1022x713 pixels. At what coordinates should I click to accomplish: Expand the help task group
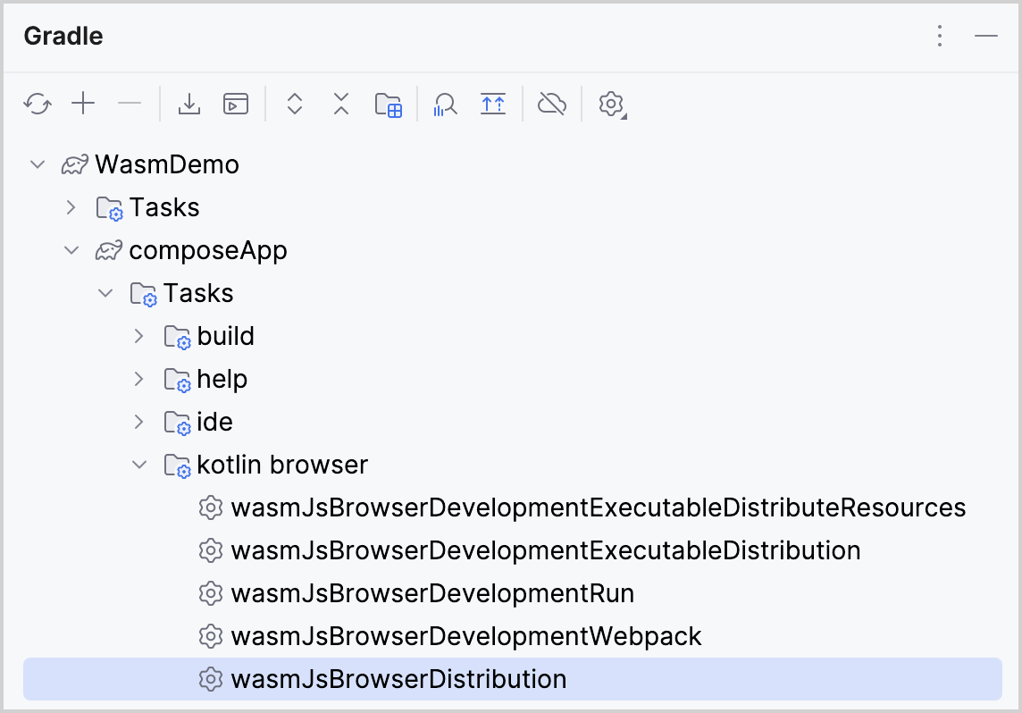tap(138, 379)
